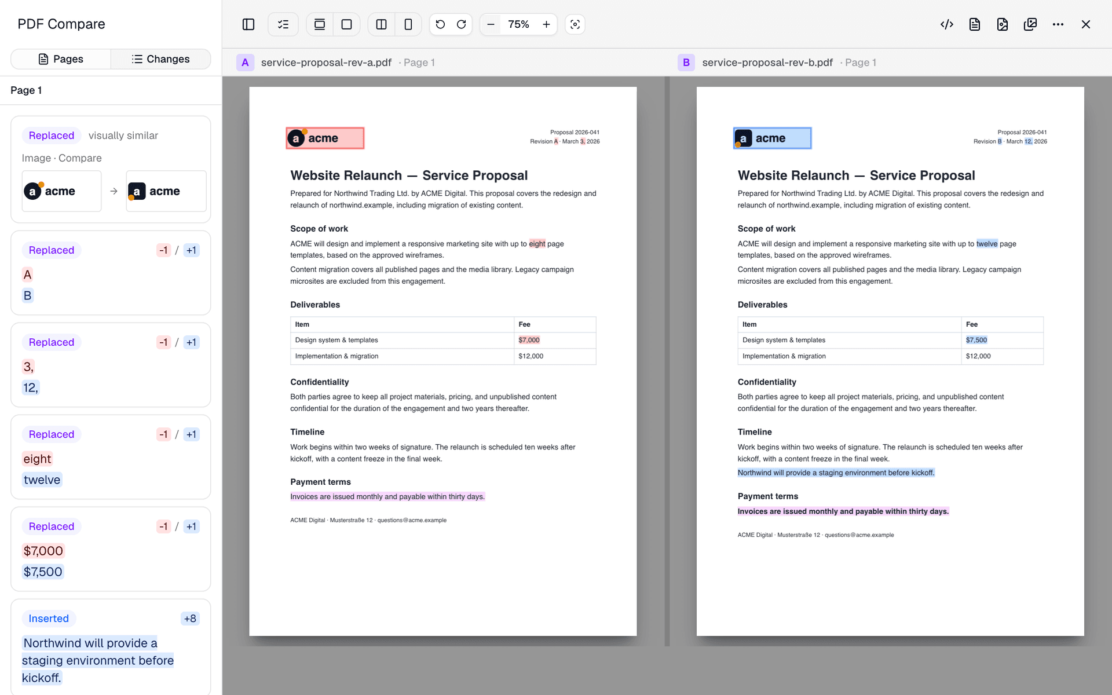Click the image overlay compare icon
This screenshot has width=1112, height=695.
[1030, 24]
